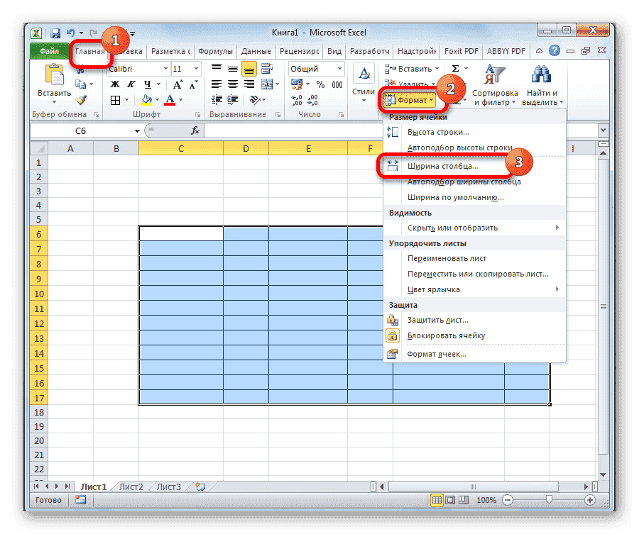Apply underline with the Ч icon

[x=148, y=84]
